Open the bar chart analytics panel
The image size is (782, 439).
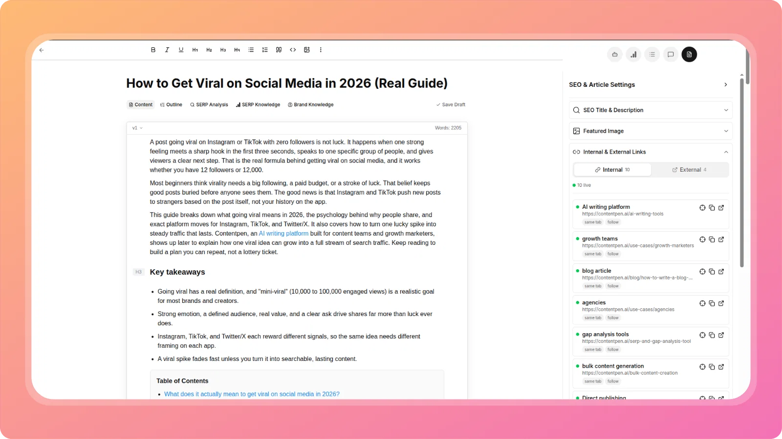coord(633,55)
